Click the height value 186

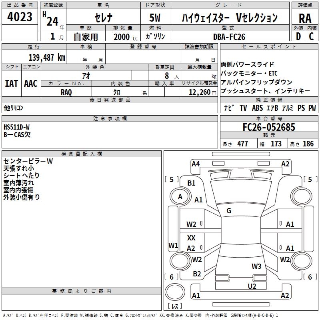308,144
